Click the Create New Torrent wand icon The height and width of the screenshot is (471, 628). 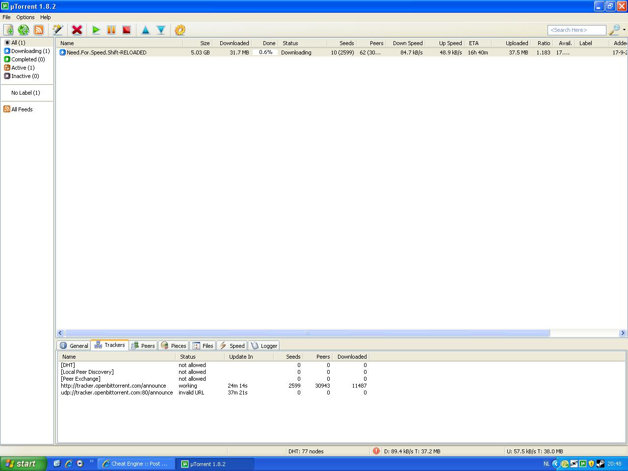pyautogui.click(x=58, y=30)
